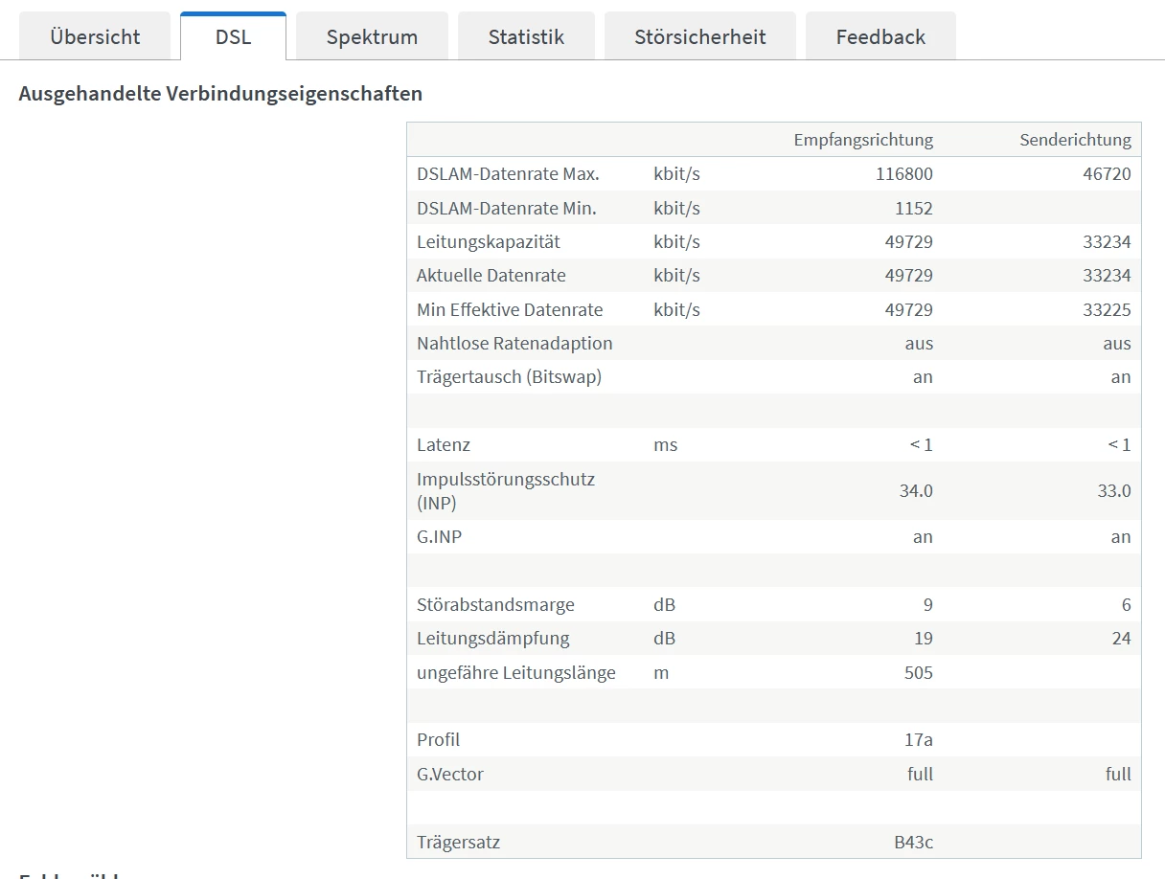Click the Aktuelle Datenrate row label
Viewport: 1165px width, 879px height.
point(491,276)
